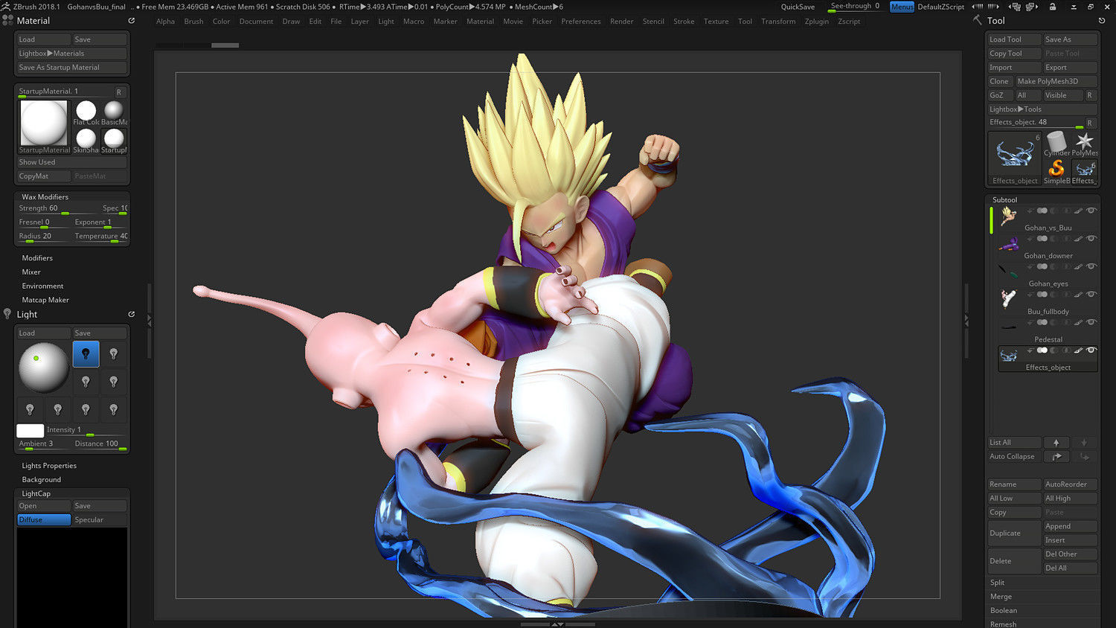Hide the Gohan_downer subtool with eye icon
This screenshot has height=628, width=1116.
(1091, 239)
